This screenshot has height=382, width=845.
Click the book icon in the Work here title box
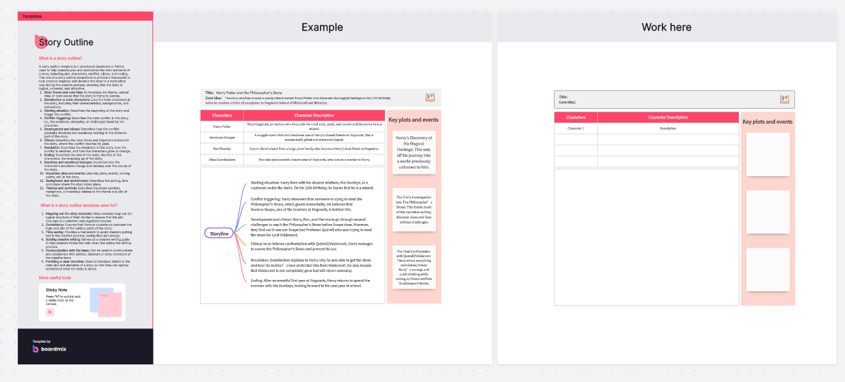pos(785,99)
